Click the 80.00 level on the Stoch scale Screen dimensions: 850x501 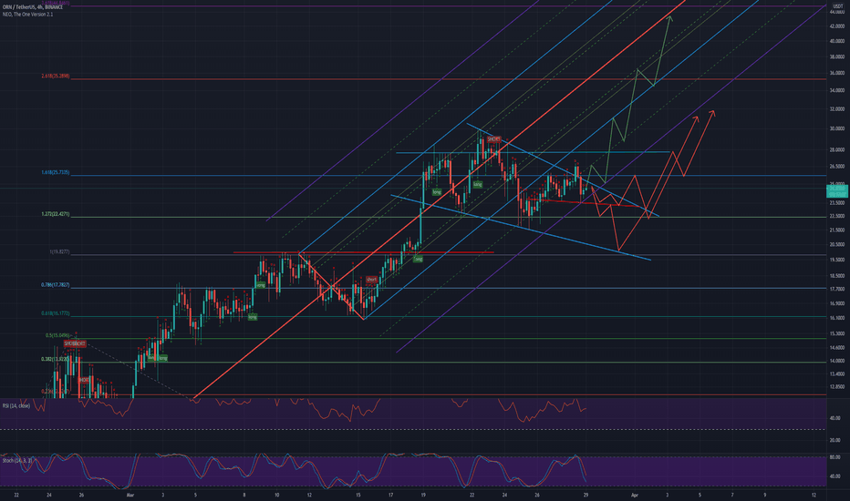[835, 457]
